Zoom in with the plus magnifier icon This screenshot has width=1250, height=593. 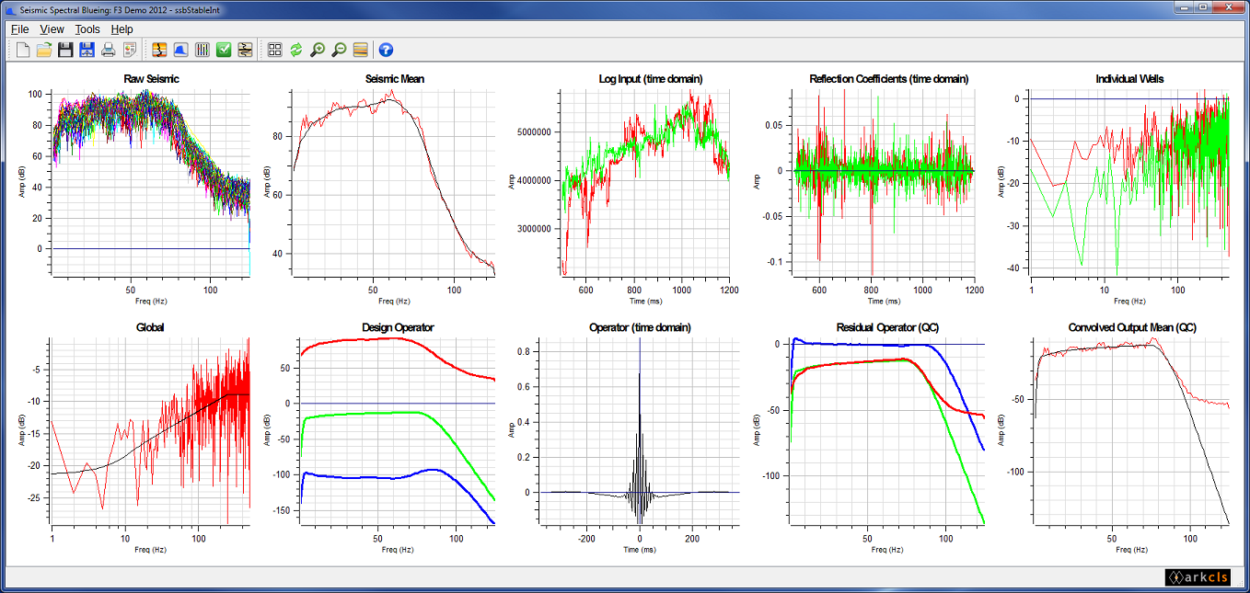pyautogui.click(x=318, y=50)
